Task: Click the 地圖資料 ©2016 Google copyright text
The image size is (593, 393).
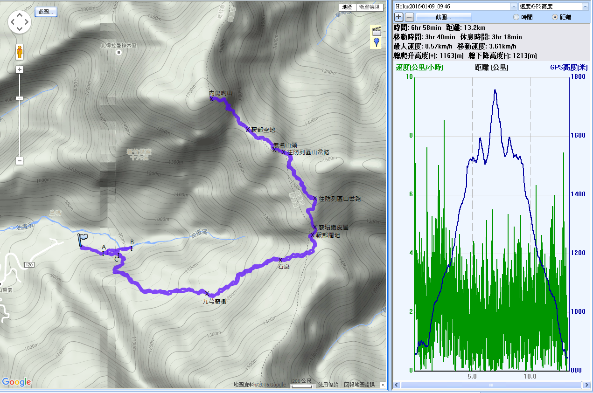Action: 260,385
